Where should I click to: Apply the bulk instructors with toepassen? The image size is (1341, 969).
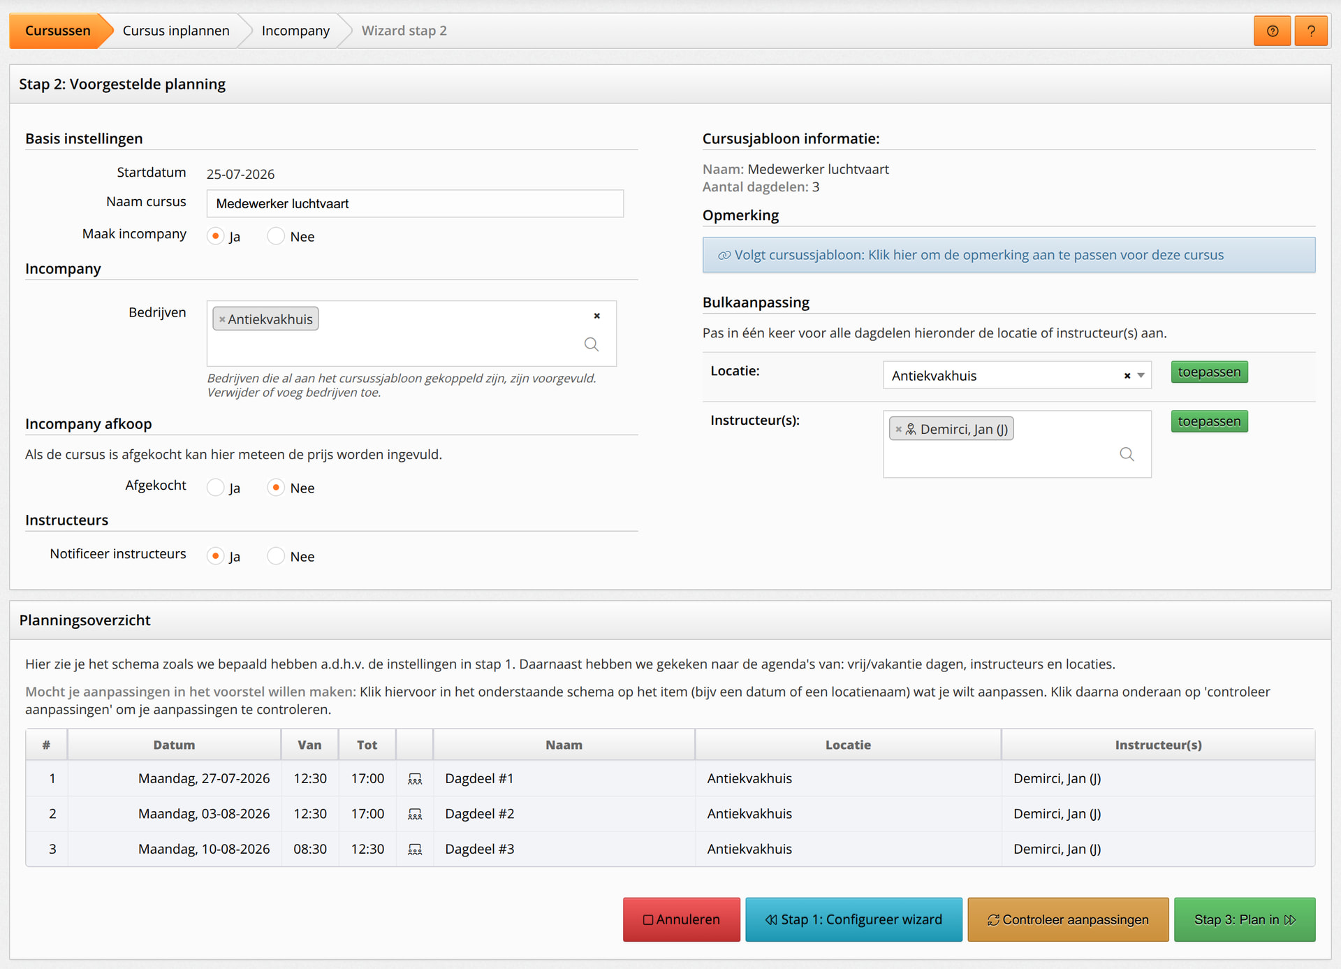click(x=1209, y=421)
